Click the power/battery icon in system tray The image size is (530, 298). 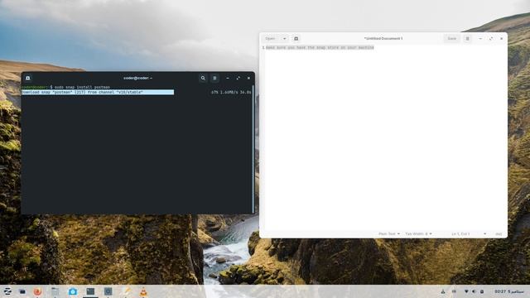pyautogui.click(x=482, y=291)
